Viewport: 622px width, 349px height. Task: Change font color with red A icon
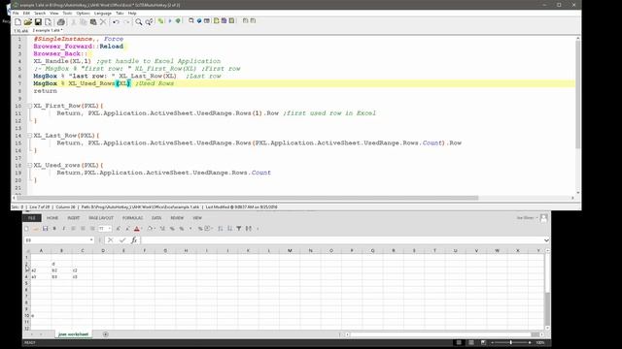point(136,229)
